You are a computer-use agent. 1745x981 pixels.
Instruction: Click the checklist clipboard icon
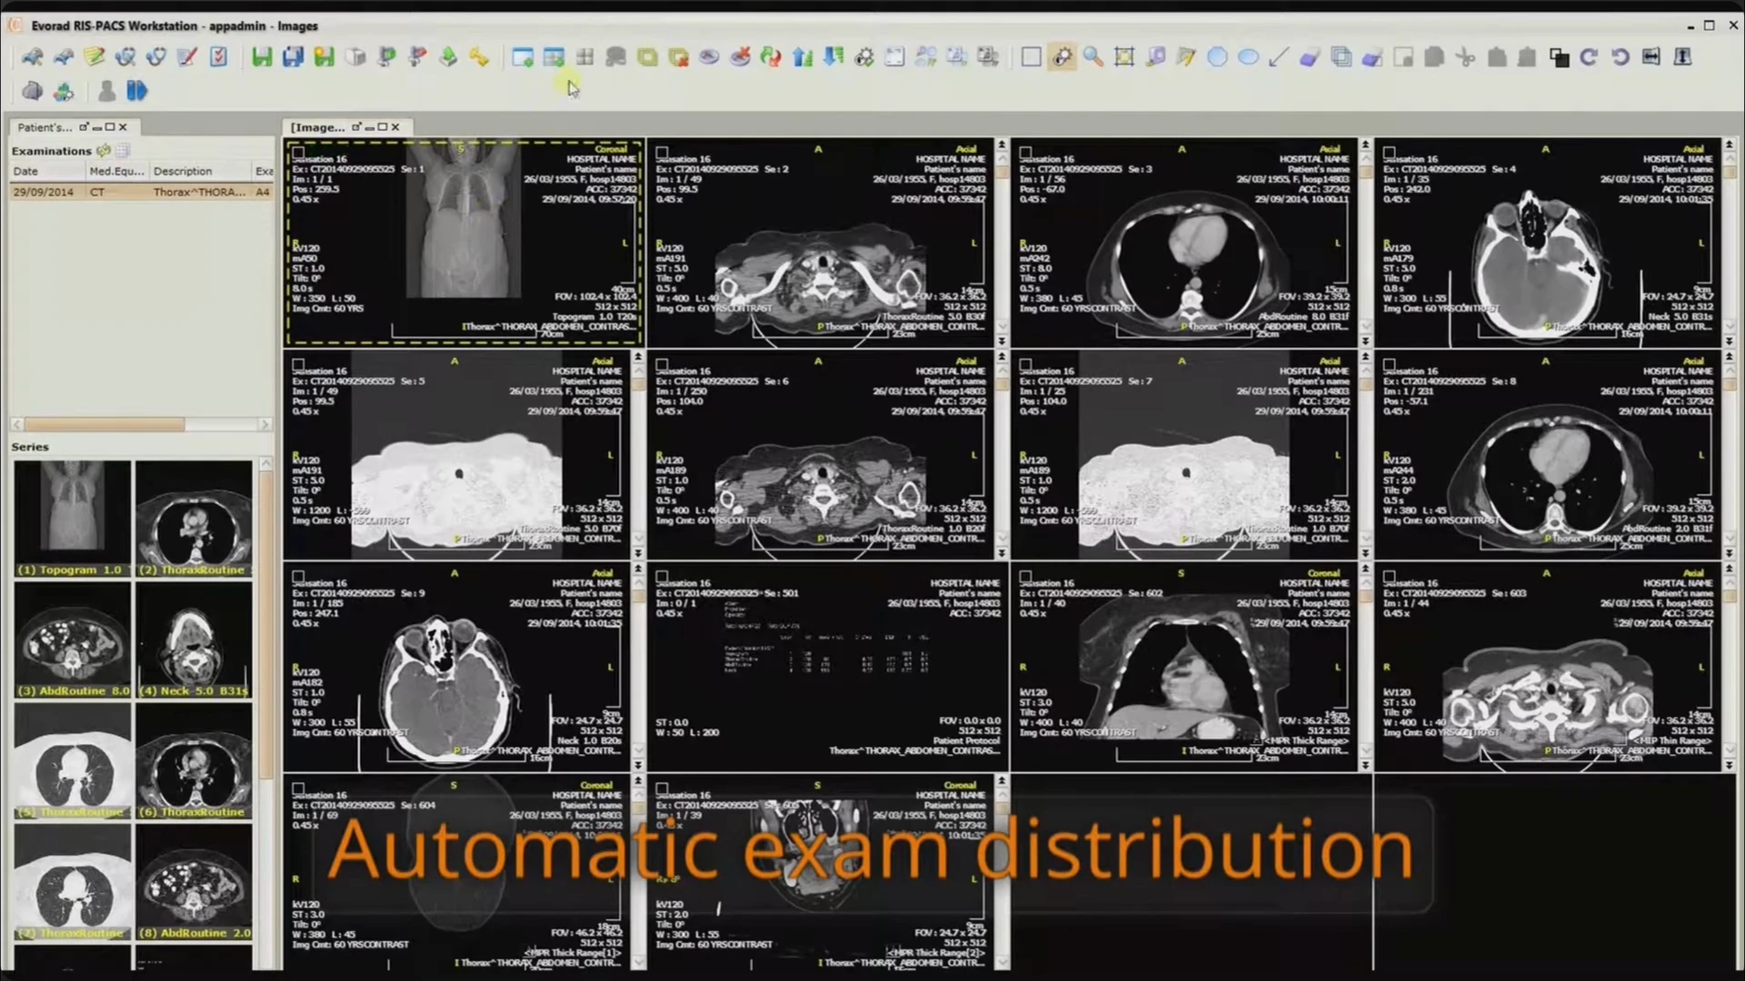pyautogui.click(x=218, y=57)
